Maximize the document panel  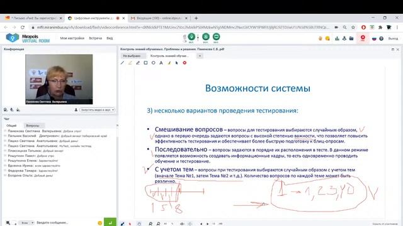coord(393,49)
